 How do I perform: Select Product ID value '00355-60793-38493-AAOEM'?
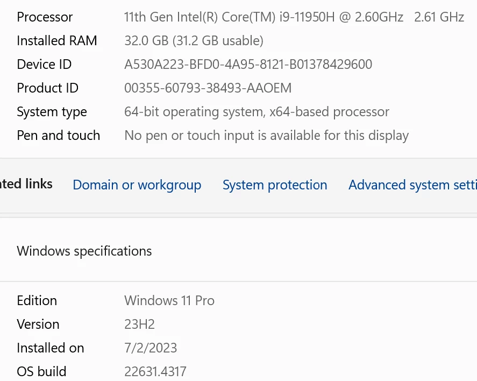point(208,88)
